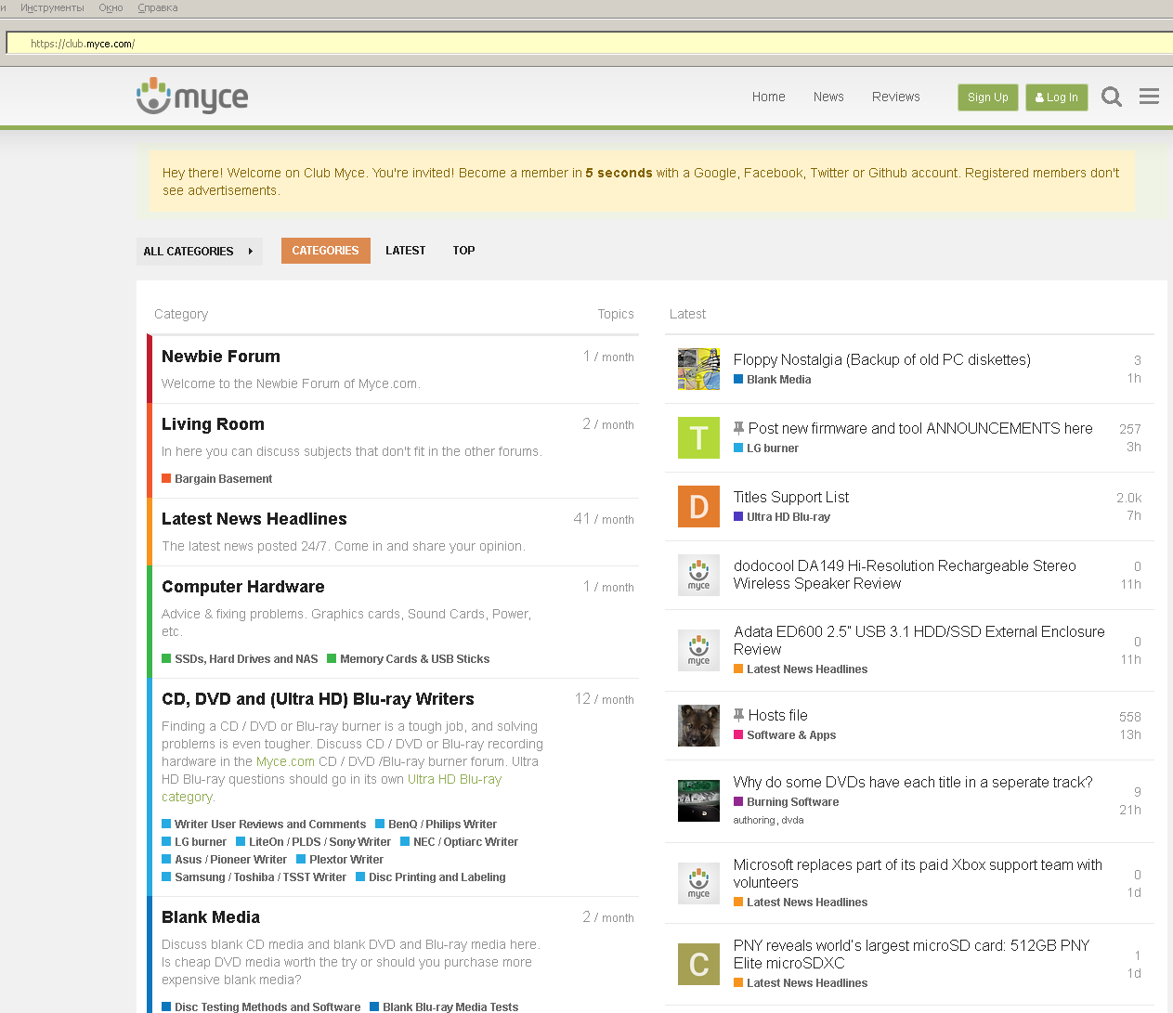Follow the Myce.com link in Writers description
This screenshot has width=1173, height=1013.
(x=285, y=761)
